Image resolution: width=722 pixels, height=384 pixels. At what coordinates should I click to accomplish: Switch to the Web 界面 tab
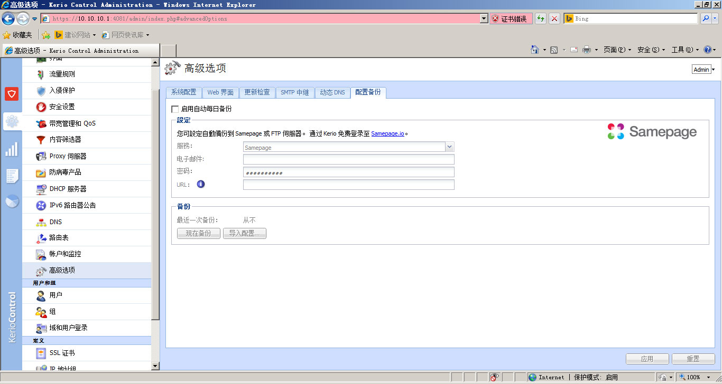(x=220, y=92)
